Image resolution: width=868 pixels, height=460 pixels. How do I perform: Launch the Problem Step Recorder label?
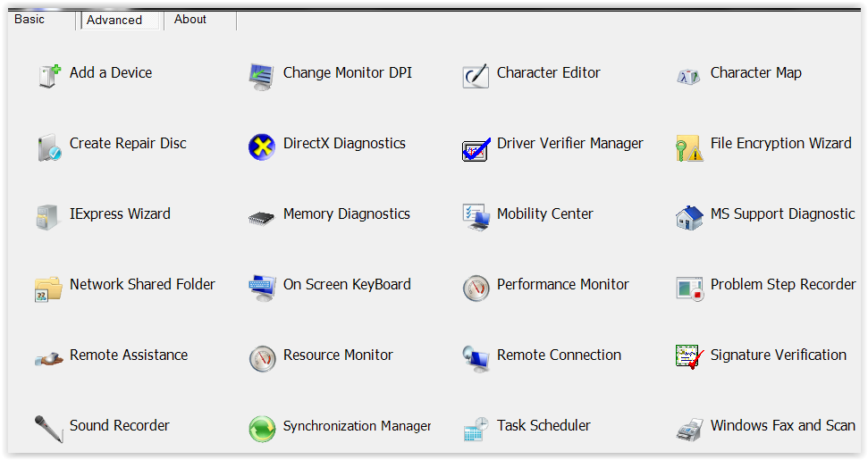coord(783,284)
